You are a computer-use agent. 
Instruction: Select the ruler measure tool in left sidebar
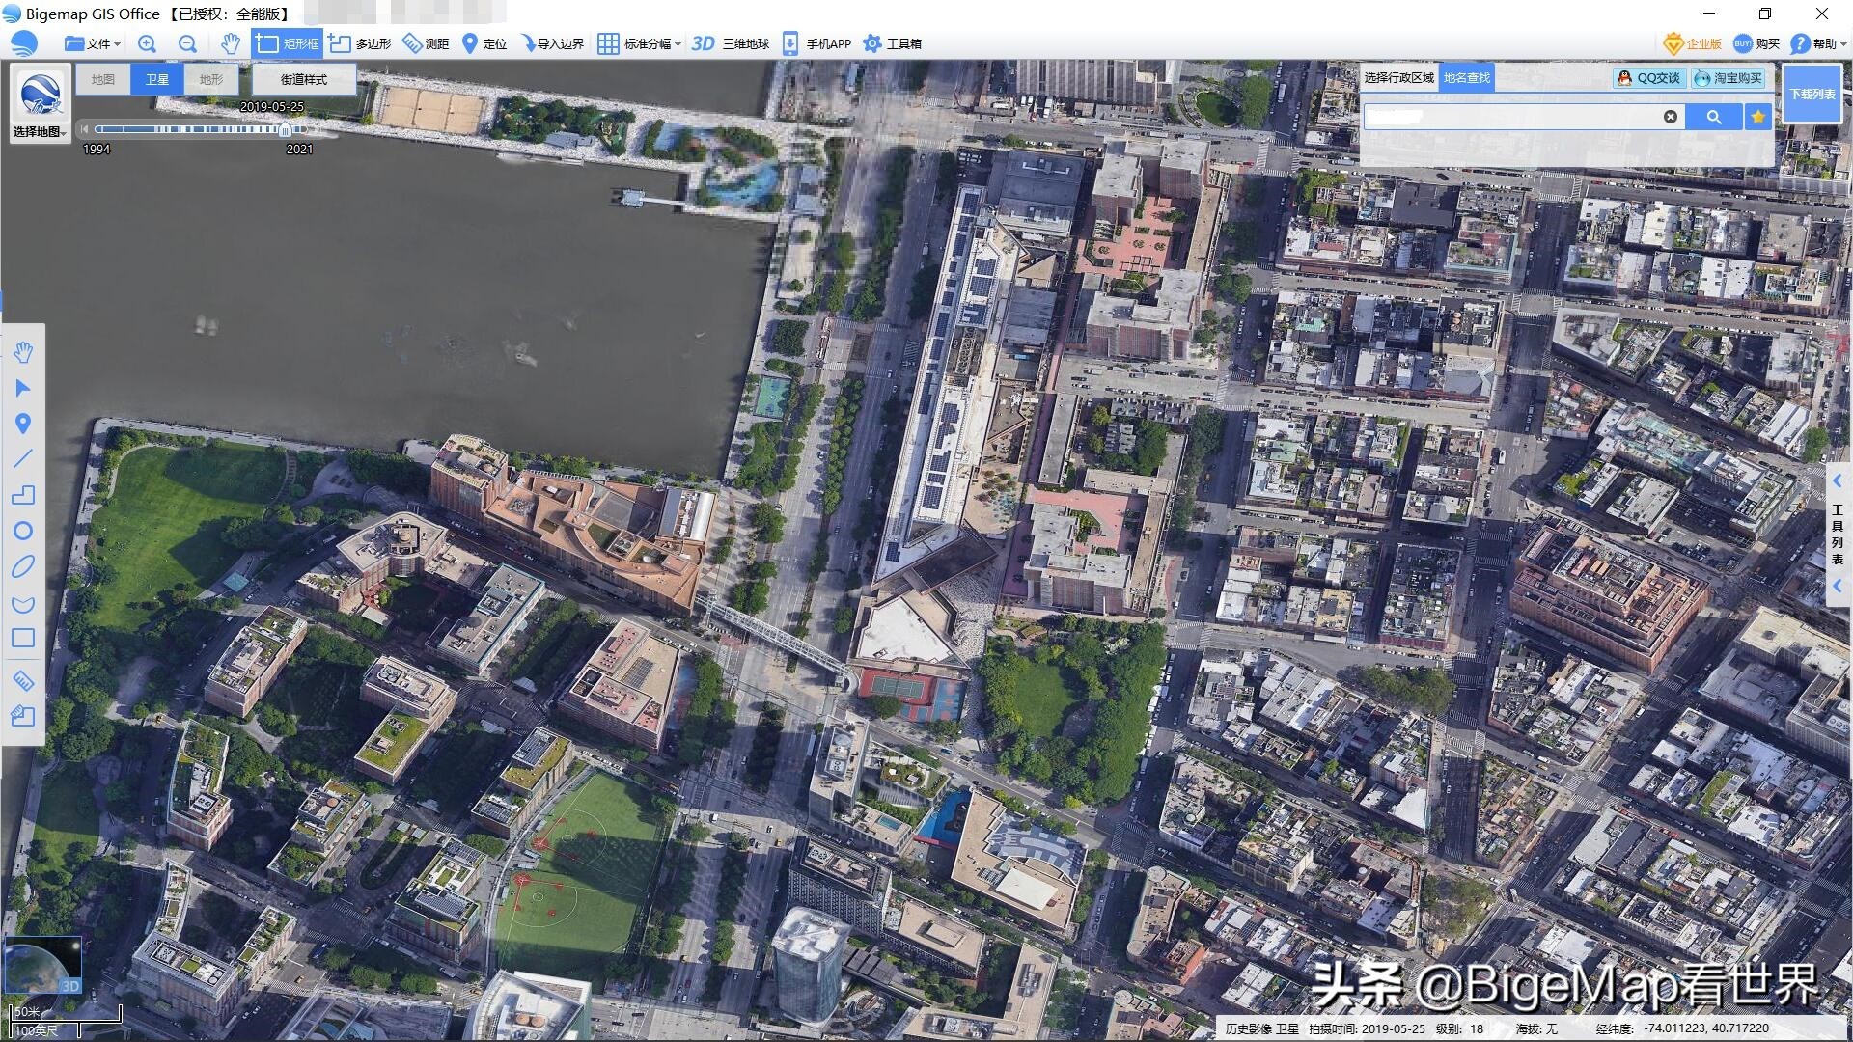click(23, 681)
